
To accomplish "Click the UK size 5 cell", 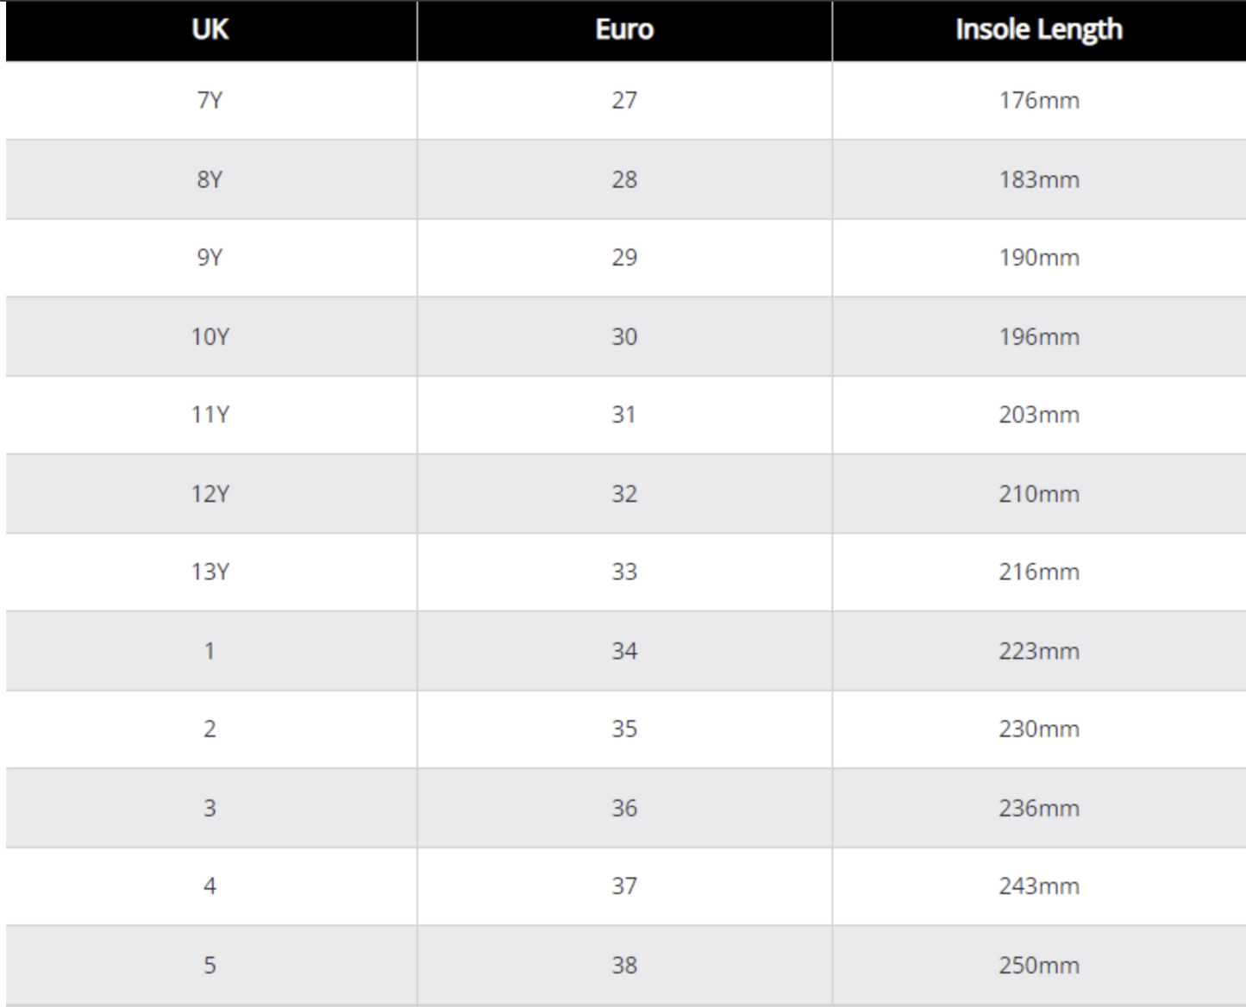I will coord(210,965).
